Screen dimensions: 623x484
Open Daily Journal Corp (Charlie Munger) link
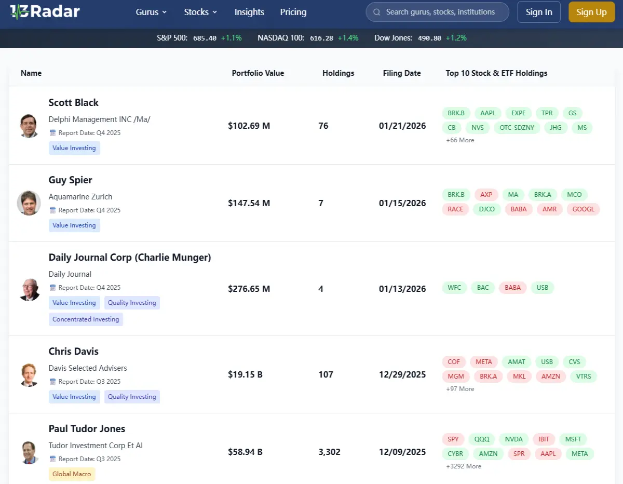coord(130,258)
